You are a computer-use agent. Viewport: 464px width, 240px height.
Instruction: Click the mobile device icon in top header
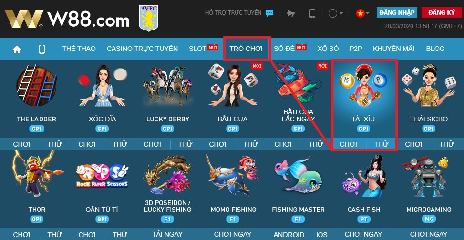(x=312, y=13)
